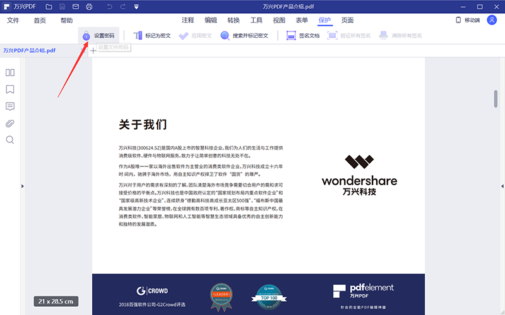Click the 移动端 mobile button
This screenshot has height=315, width=505.
(x=468, y=20)
